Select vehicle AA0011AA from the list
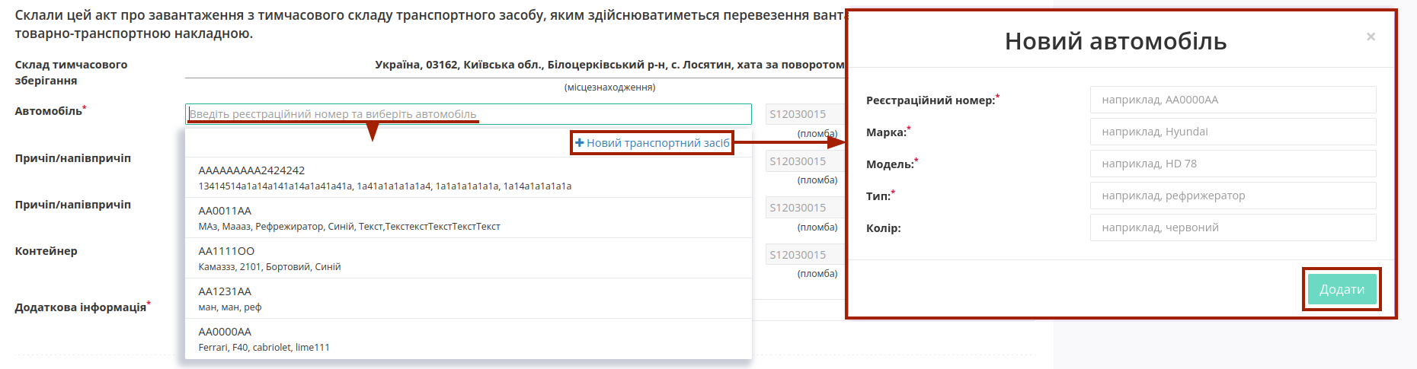This screenshot has height=369, width=1417. tap(468, 218)
